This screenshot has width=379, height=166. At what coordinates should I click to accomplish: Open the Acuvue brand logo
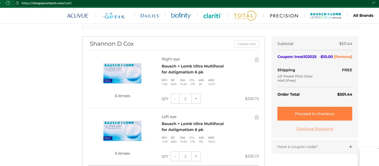78,16
